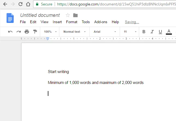Toggle bold formatting
Image resolution: width=176 pixels, height=121 pixels.
144,32
